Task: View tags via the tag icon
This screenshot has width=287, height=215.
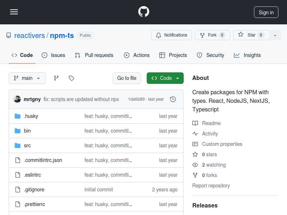Action: (71, 78)
